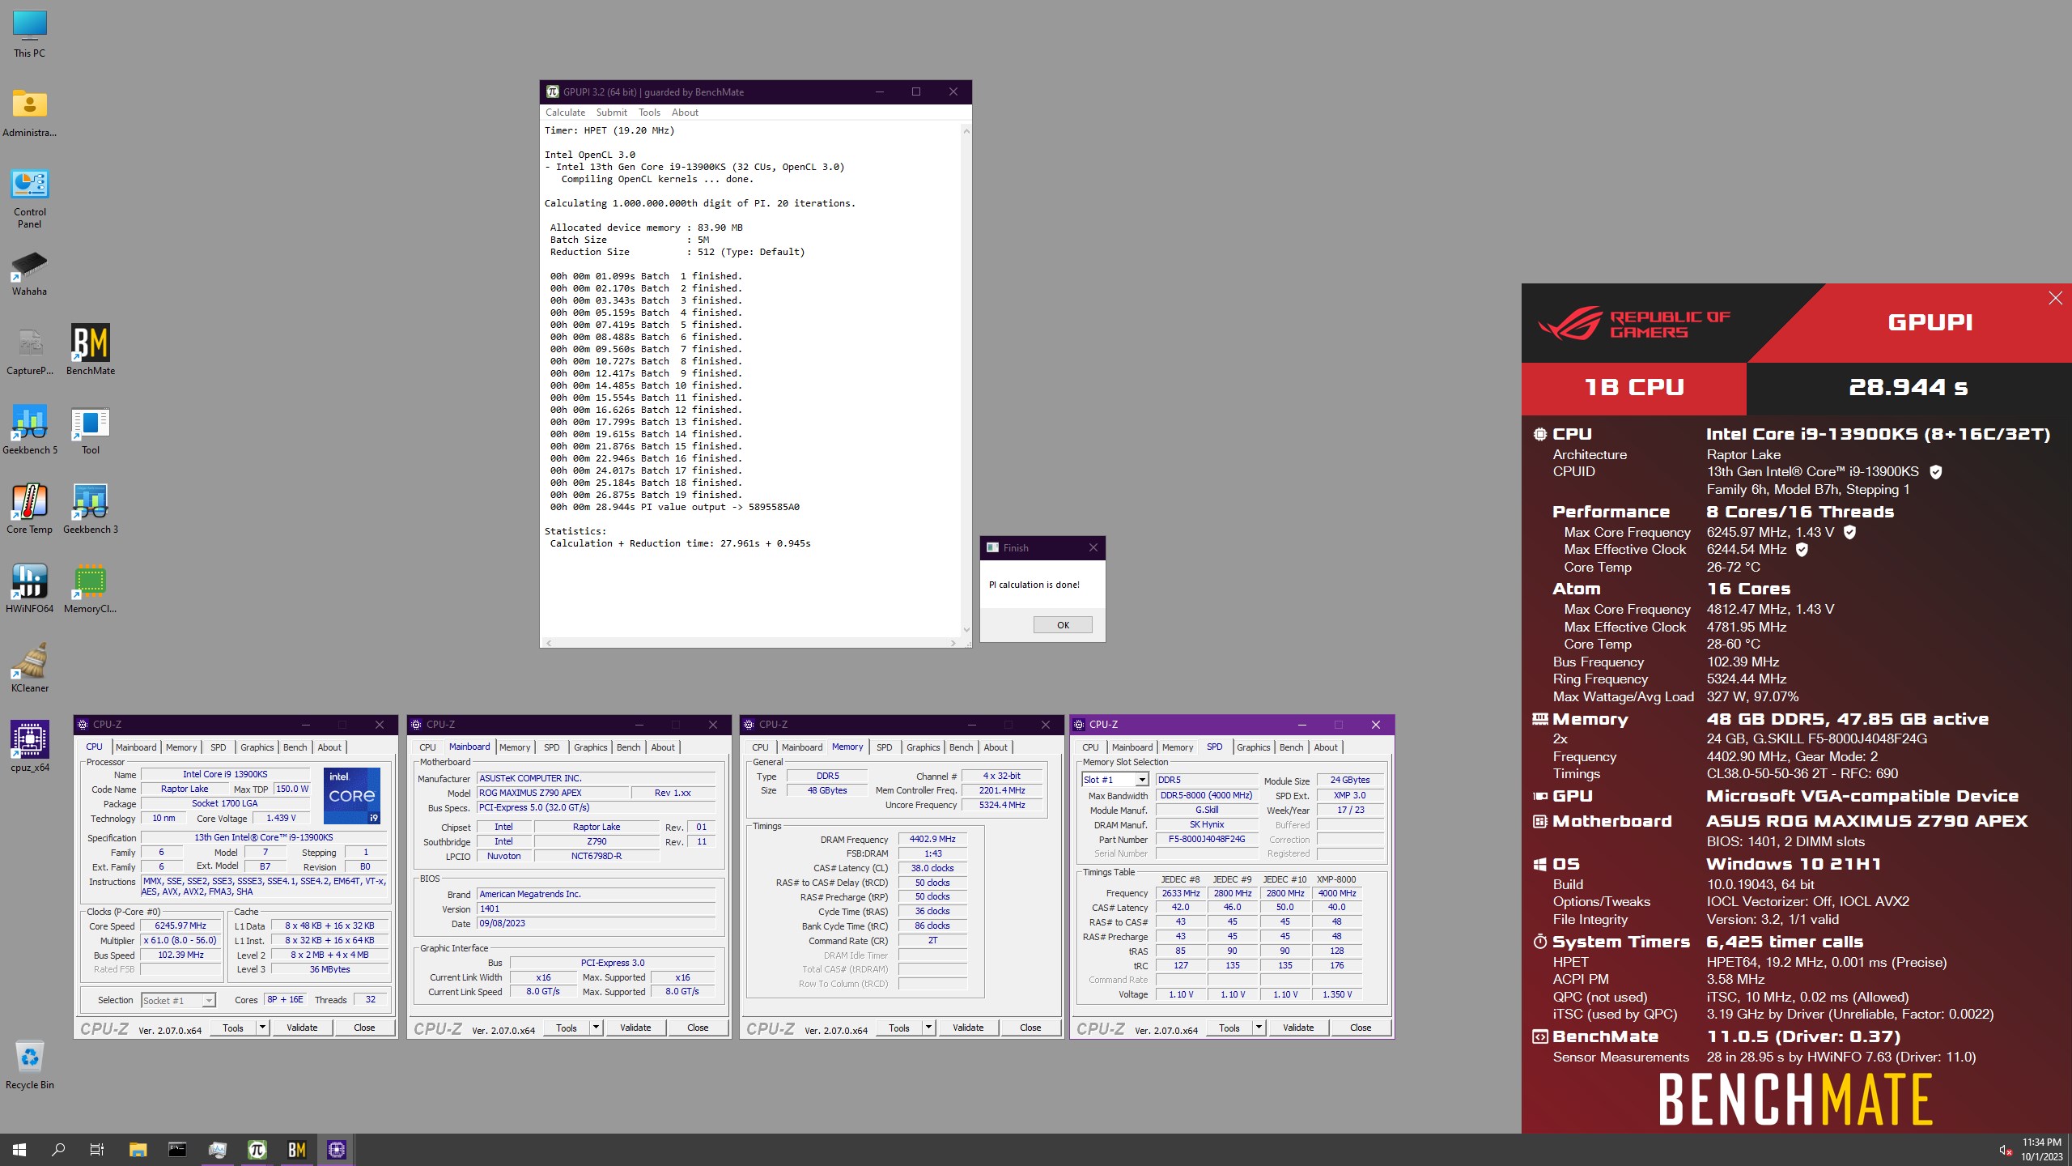Image resolution: width=2072 pixels, height=1166 pixels.
Task: Open KCleaner desktop icon
Action: [x=30, y=670]
